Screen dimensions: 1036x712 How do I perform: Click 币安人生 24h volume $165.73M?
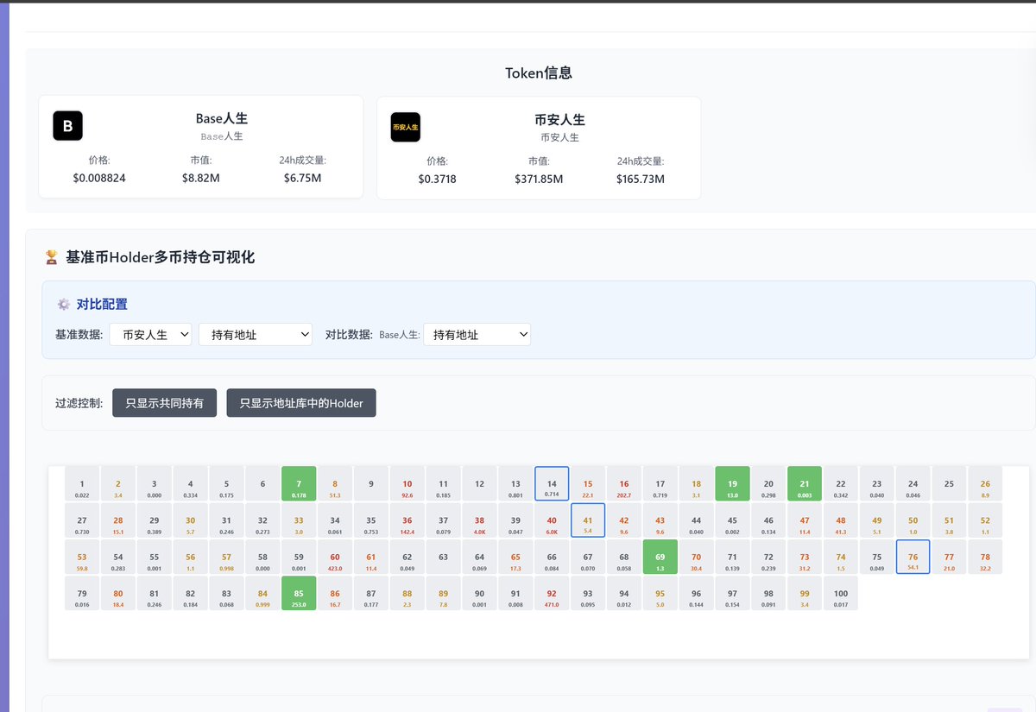click(x=641, y=179)
